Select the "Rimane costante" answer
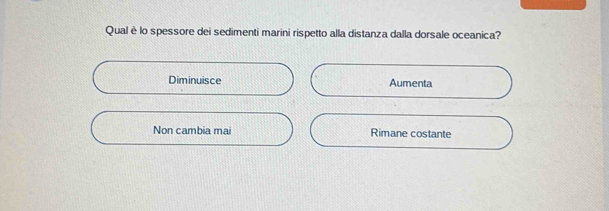The height and width of the screenshot is (211, 609). point(411,132)
